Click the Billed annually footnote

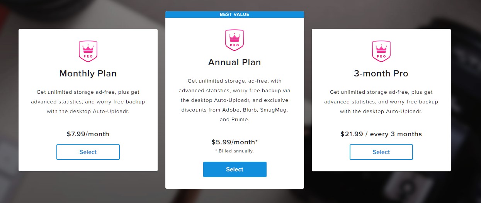click(x=235, y=151)
